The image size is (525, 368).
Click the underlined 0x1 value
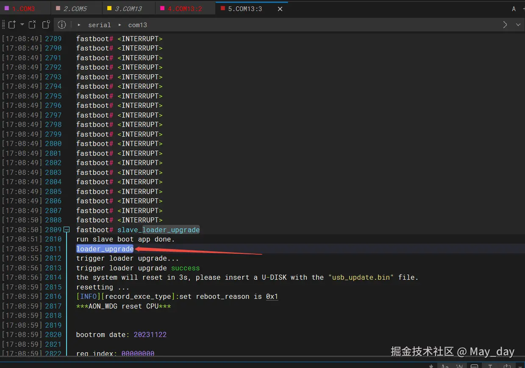pyautogui.click(x=272, y=297)
